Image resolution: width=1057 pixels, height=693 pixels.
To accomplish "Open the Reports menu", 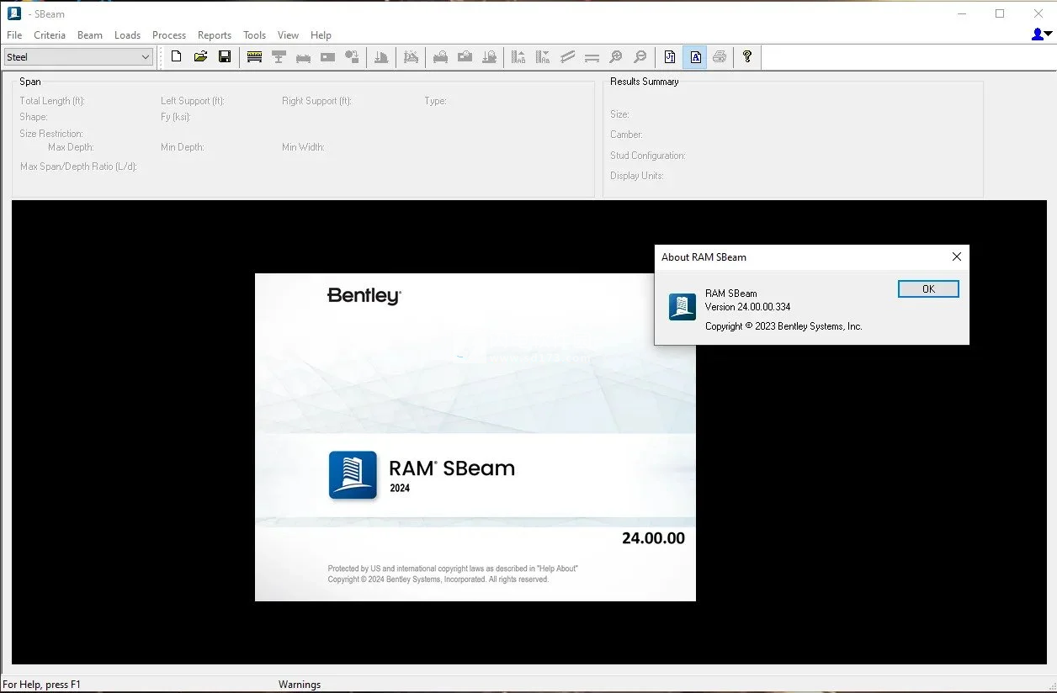I will coord(215,35).
